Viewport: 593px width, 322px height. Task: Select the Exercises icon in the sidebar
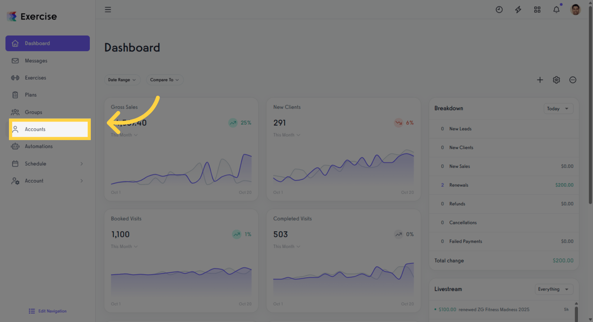pyautogui.click(x=15, y=77)
